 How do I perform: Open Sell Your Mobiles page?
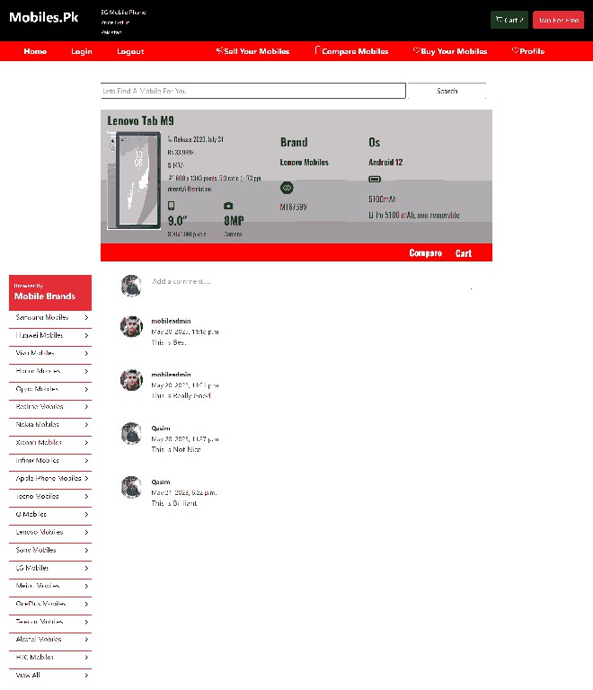253,51
